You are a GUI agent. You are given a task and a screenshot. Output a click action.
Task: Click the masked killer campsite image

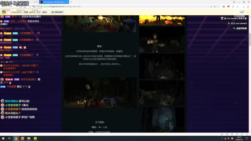pos(100,93)
